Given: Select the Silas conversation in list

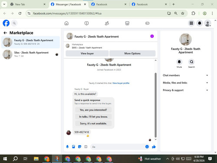Looking at the screenshot, I should pyautogui.click(x=30, y=54).
